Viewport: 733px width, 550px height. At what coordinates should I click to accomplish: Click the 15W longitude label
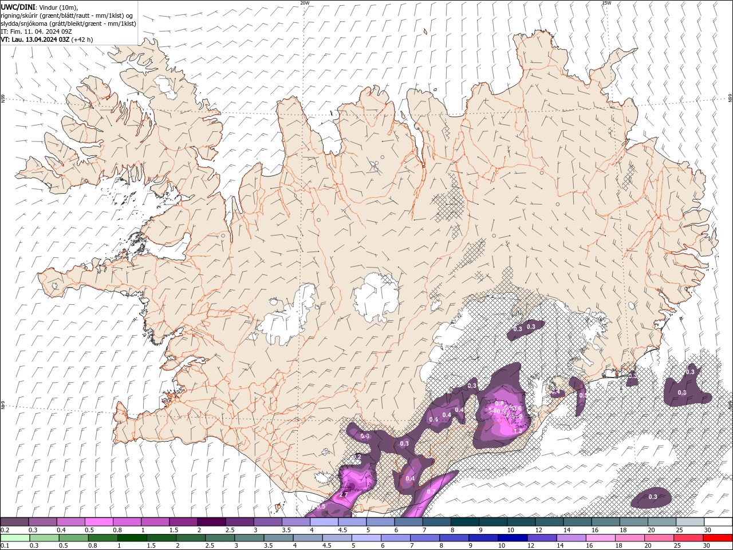606,3
